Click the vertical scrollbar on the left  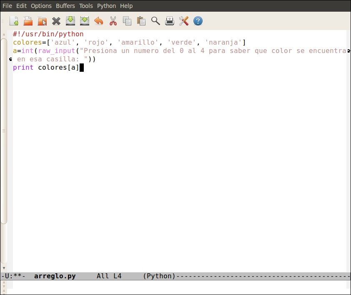coord(3,146)
